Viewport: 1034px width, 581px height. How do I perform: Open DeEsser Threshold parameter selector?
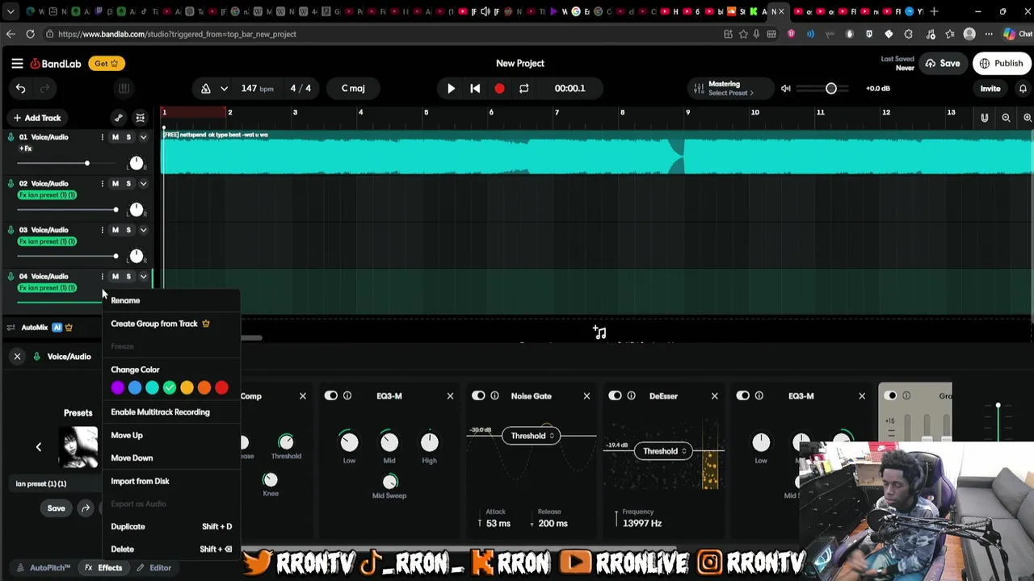664,451
